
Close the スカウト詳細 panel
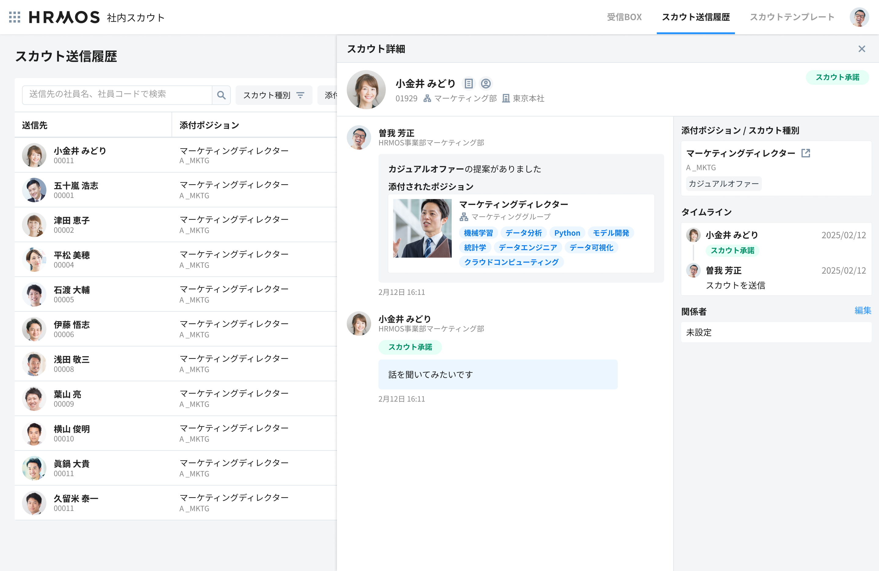pyautogui.click(x=862, y=49)
